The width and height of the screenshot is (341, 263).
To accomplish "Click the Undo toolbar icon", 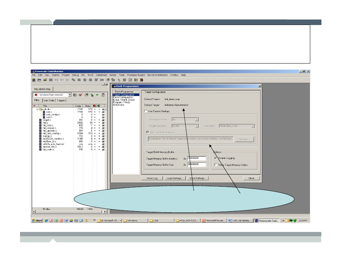I will tap(56, 80).
